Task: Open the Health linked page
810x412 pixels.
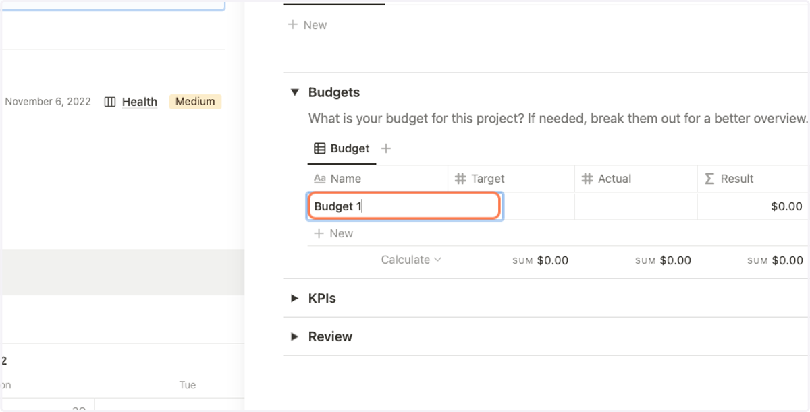Action: [140, 102]
